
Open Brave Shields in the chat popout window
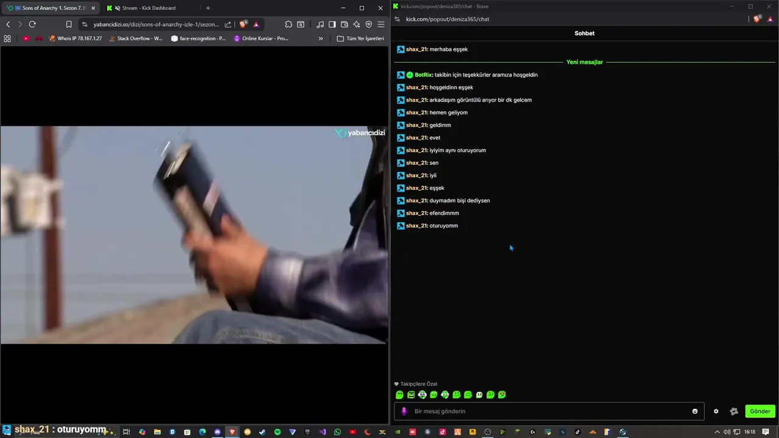point(757,19)
